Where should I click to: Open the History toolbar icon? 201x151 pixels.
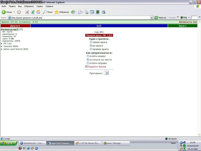coord(73,12)
